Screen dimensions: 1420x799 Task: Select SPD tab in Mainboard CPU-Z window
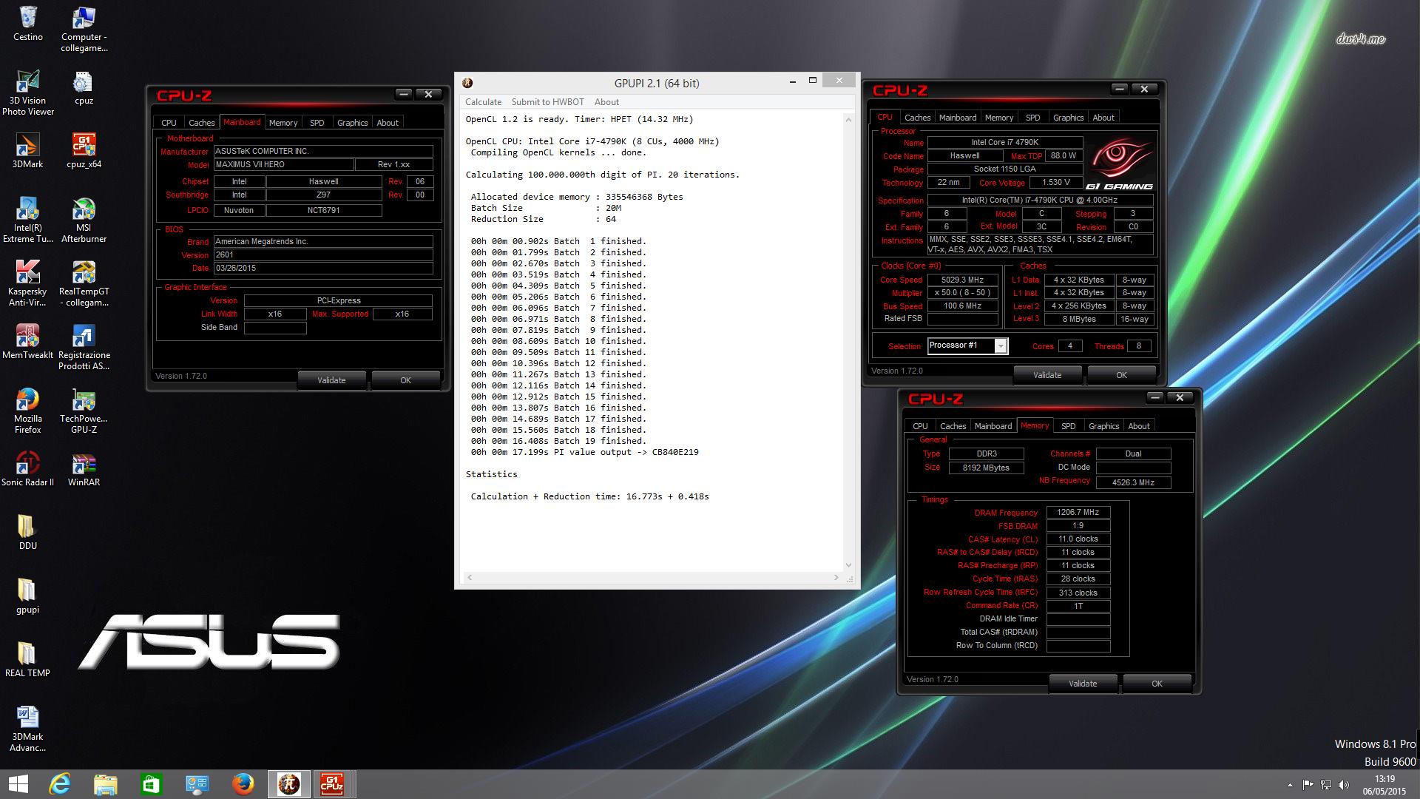click(317, 123)
